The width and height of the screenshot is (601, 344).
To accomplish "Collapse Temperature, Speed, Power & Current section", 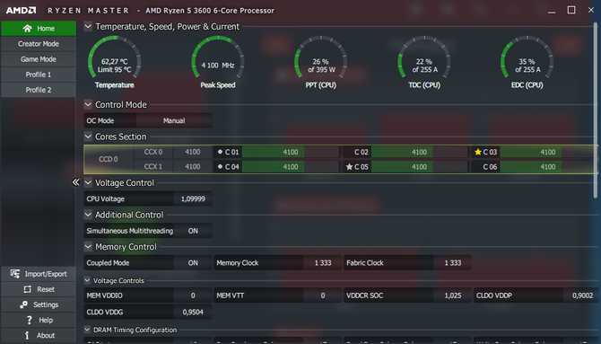I will (x=88, y=26).
